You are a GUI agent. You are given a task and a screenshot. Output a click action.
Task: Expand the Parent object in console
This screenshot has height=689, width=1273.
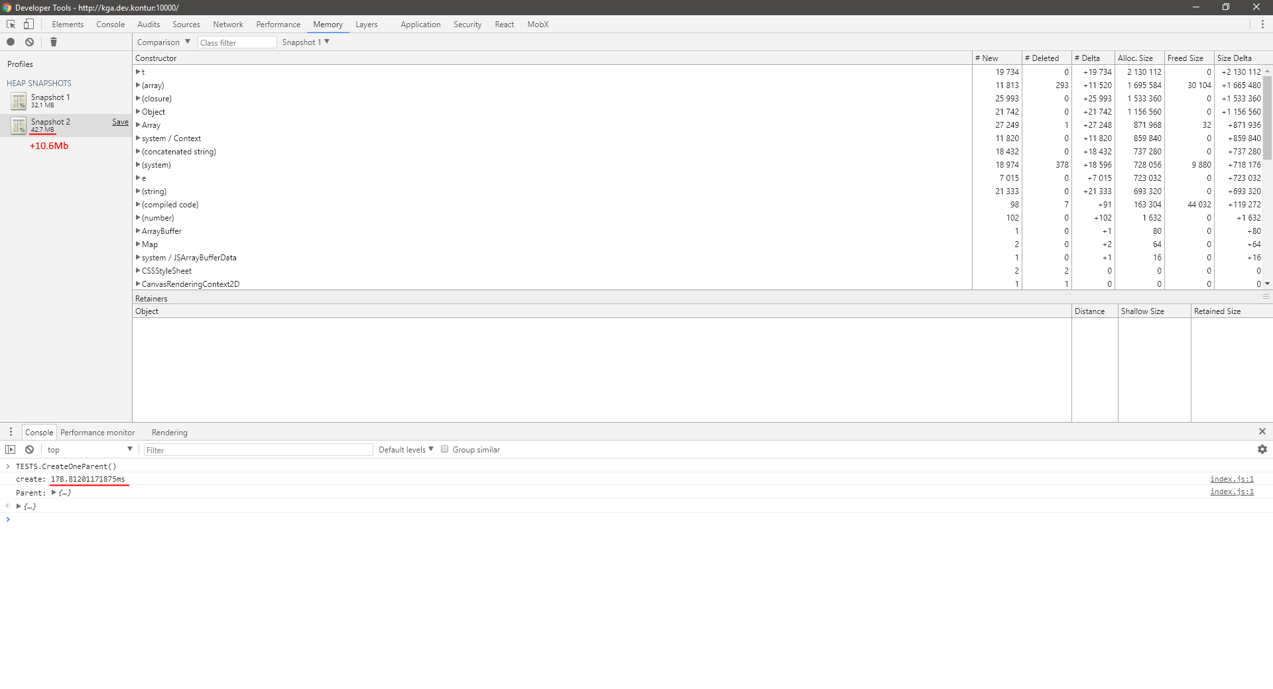click(54, 492)
